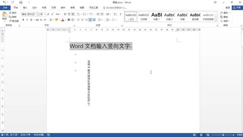The image size is (243, 137).
Task: Click the 查找 (Find) button
Action: pyautogui.click(x=224, y=13)
